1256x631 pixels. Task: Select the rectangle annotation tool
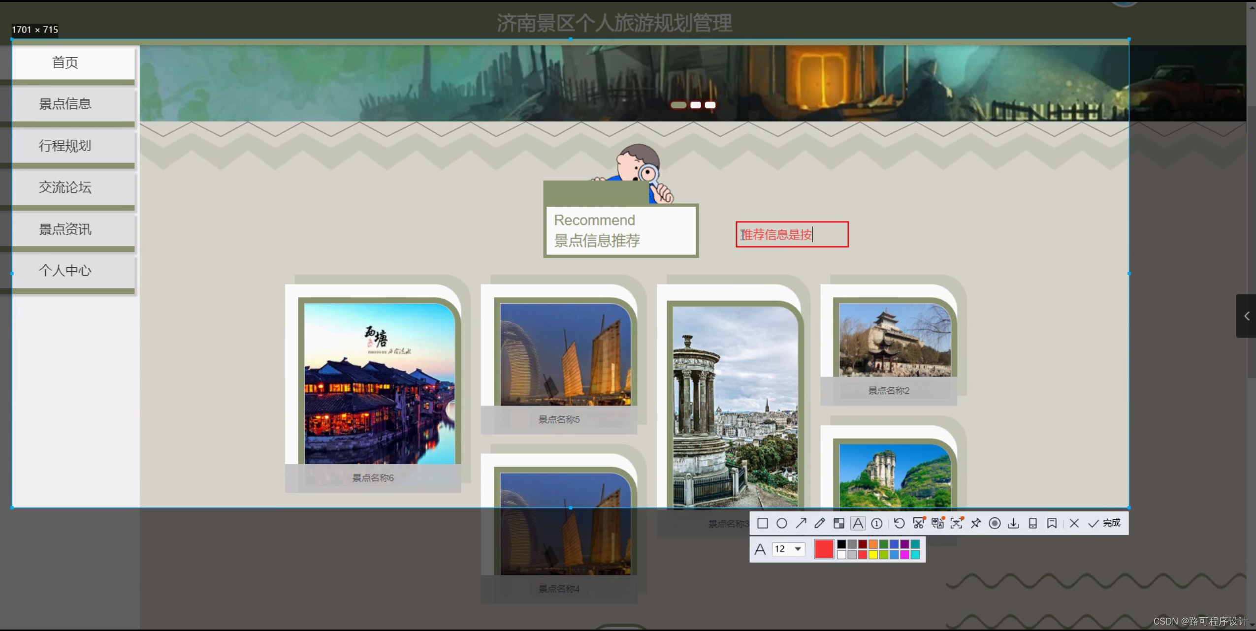(x=763, y=523)
